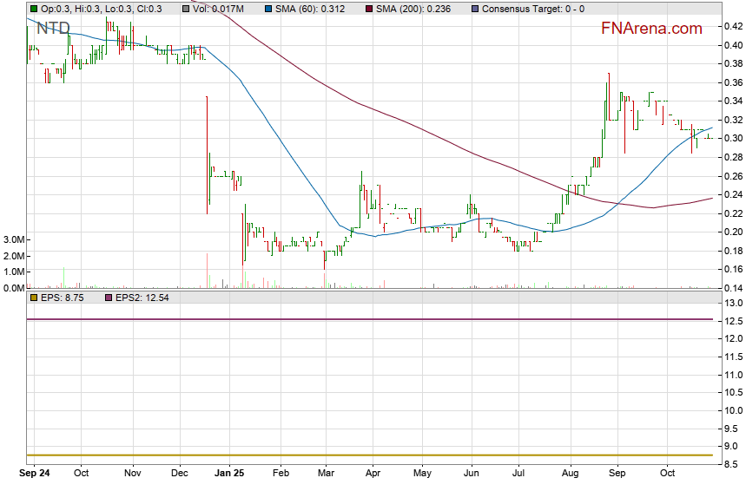This screenshot has width=746, height=491.
Task: Click the purple EPS2 legend square
Action: [108, 298]
